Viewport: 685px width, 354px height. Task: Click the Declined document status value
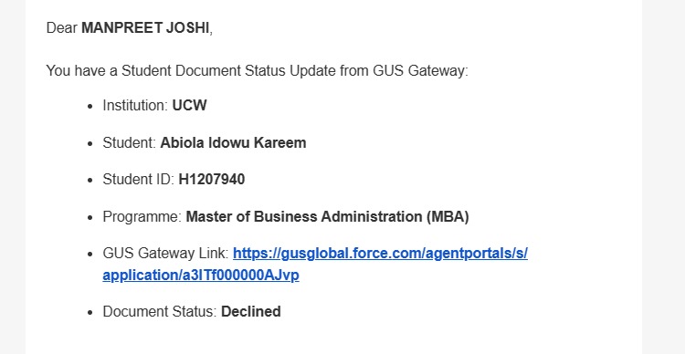coord(251,312)
